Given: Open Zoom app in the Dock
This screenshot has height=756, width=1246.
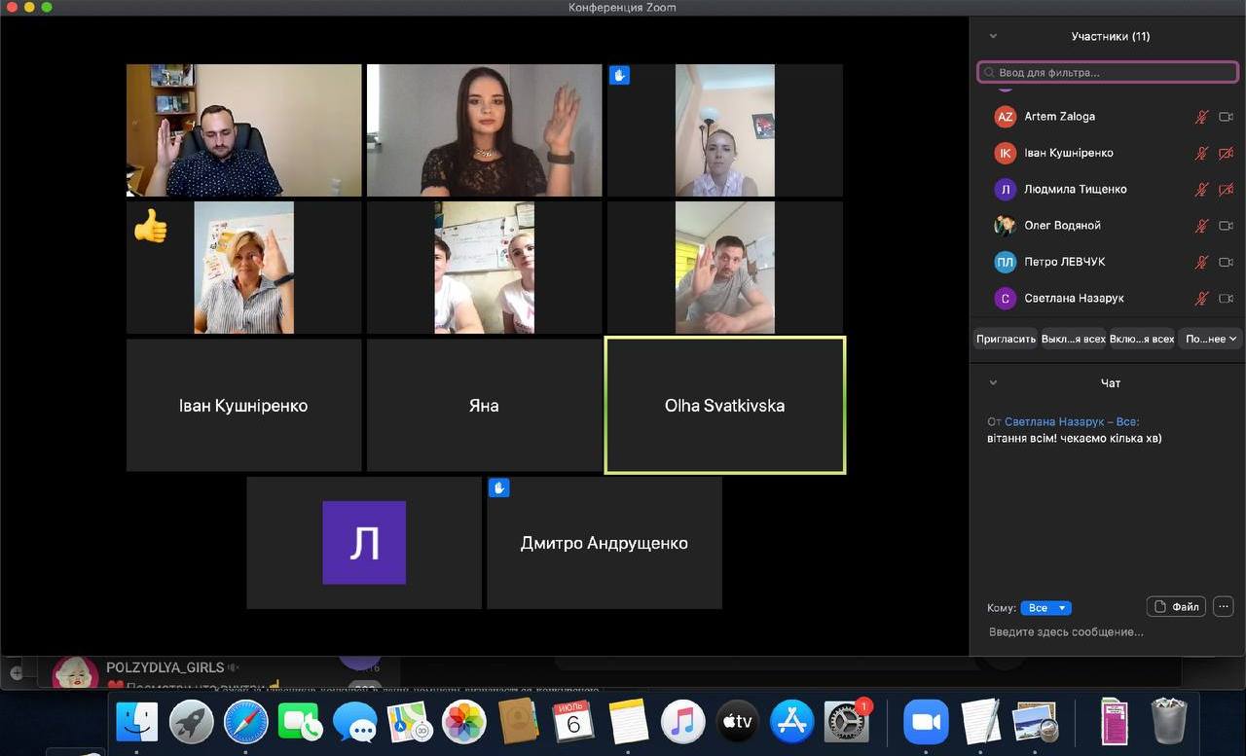Looking at the screenshot, I should click(926, 722).
